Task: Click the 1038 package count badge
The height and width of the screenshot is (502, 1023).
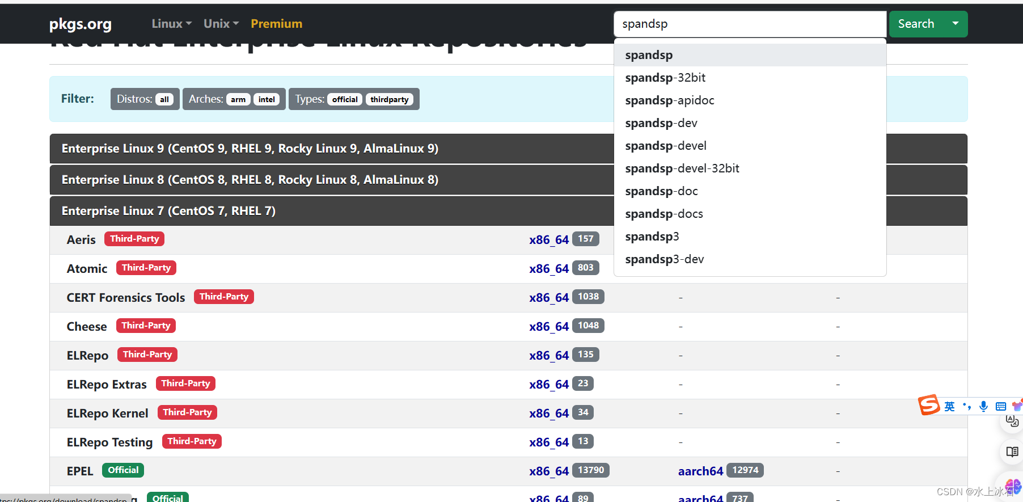Action: point(589,297)
